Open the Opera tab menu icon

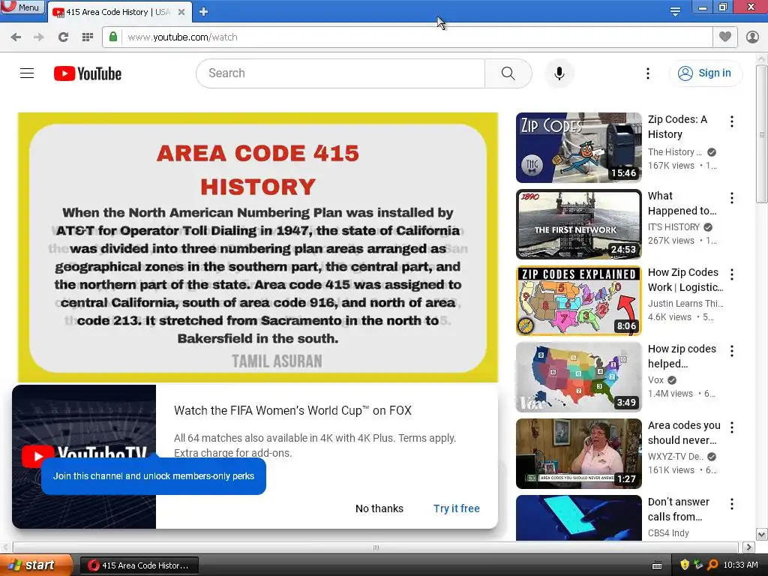(x=675, y=11)
